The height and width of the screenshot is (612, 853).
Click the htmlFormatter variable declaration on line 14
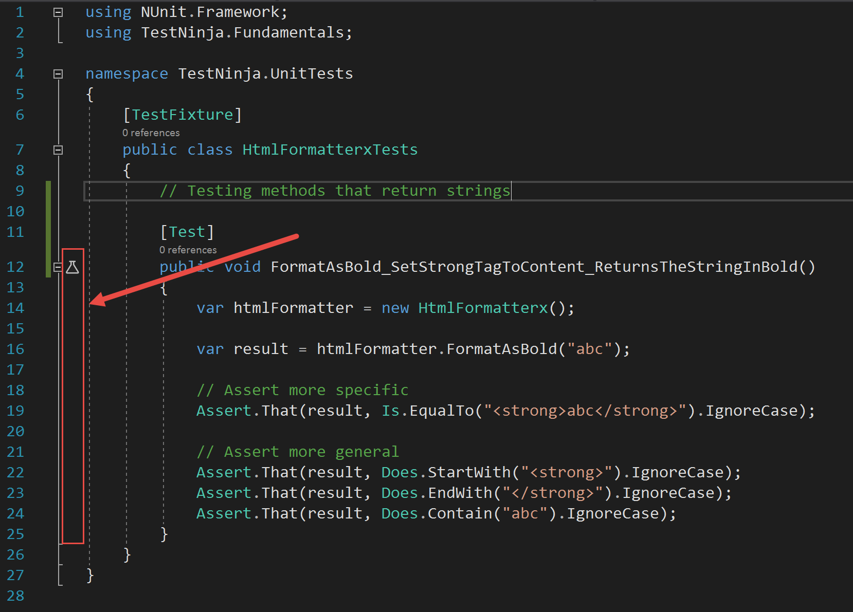294,308
